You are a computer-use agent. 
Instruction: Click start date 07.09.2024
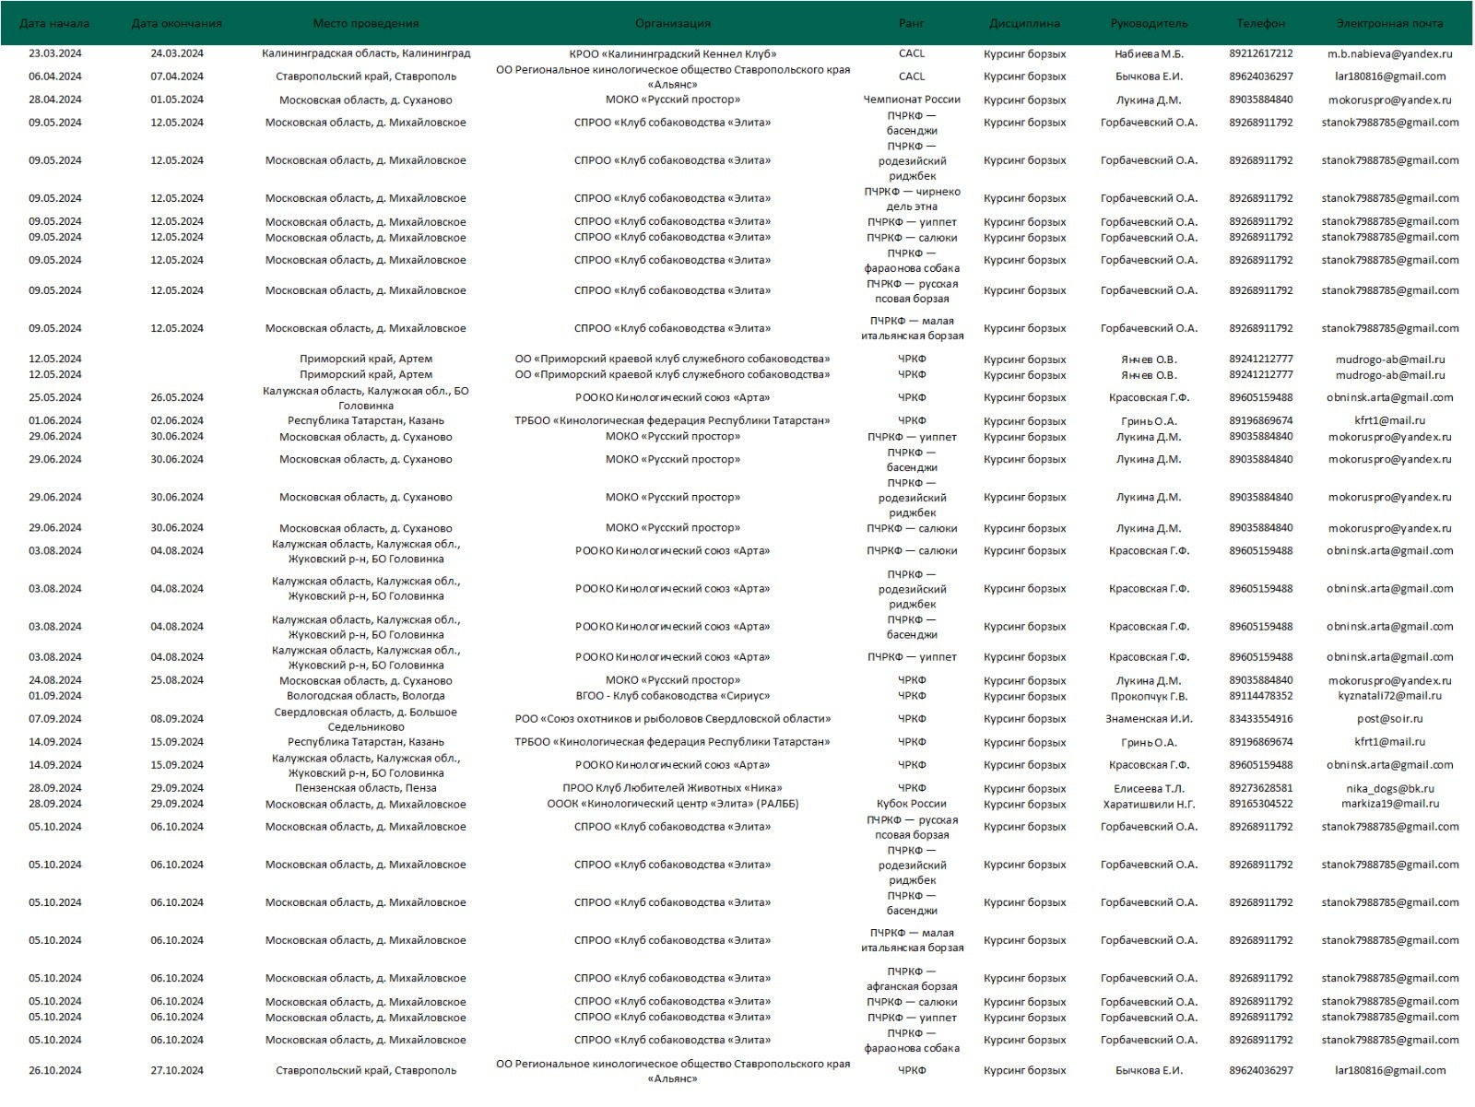pos(55,719)
